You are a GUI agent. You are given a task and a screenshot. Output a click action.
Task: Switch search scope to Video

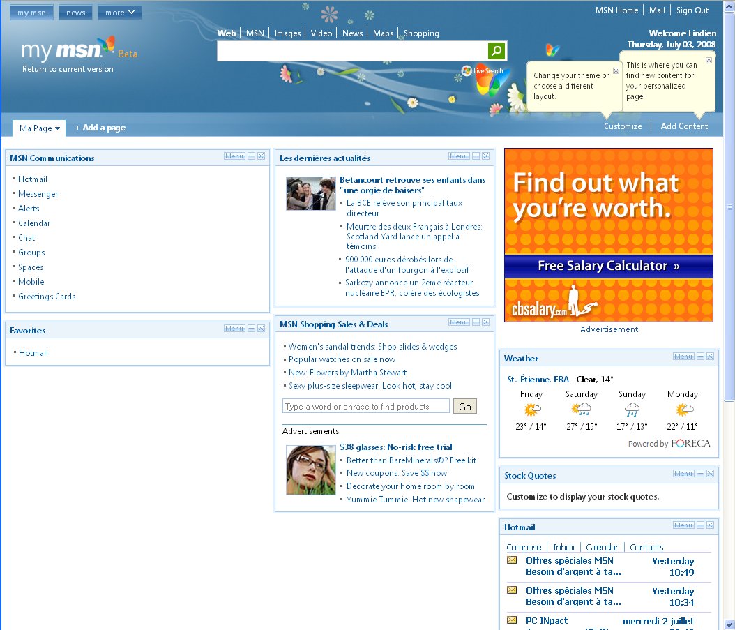coord(321,33)
